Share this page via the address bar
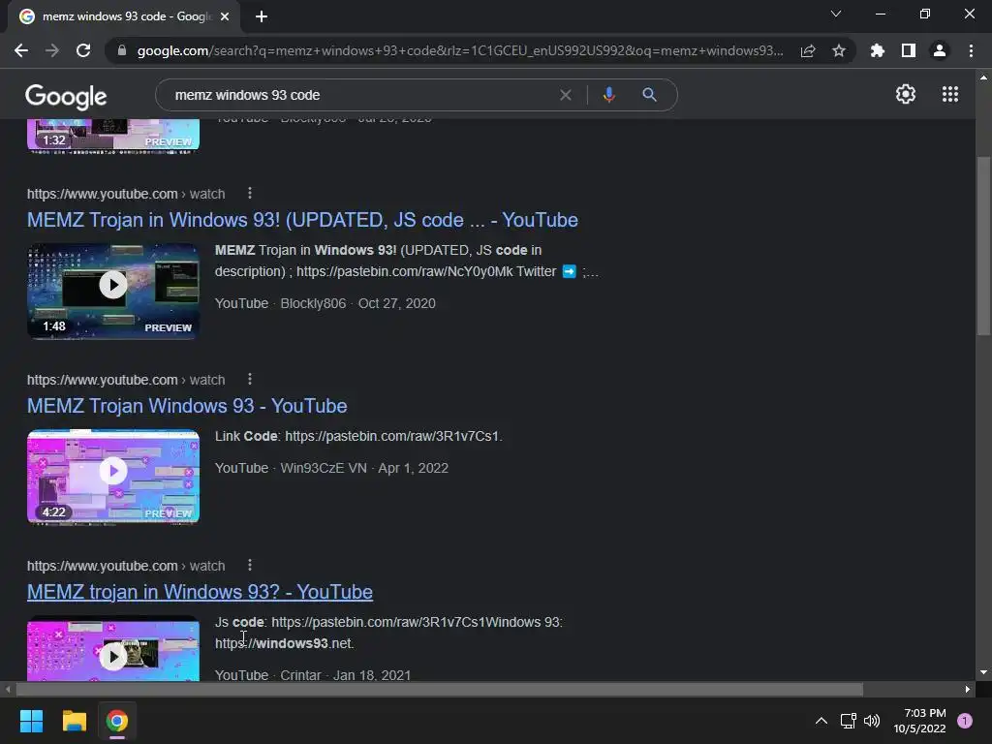This screenshot has height=744, width=992. point(808,50)
